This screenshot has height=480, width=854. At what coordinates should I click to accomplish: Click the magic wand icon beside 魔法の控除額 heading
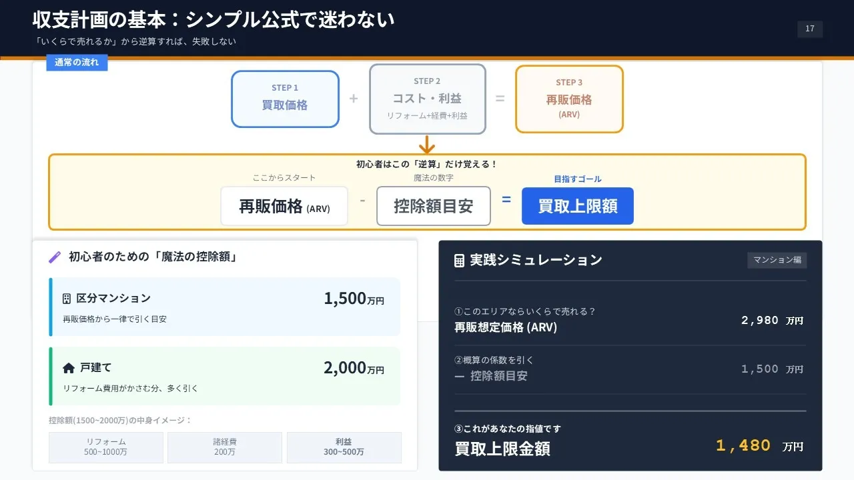[x=55, y=257]
